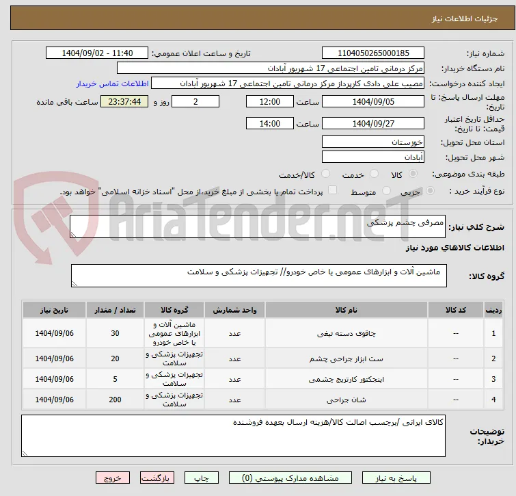516x496 pixels.
Task: Toggle the اسناد خزانه اسلامی payment checkbox
Action: tap(333, 190)
